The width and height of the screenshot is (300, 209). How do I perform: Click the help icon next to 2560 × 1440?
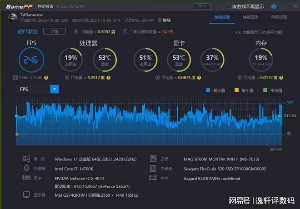pos(46,78)
